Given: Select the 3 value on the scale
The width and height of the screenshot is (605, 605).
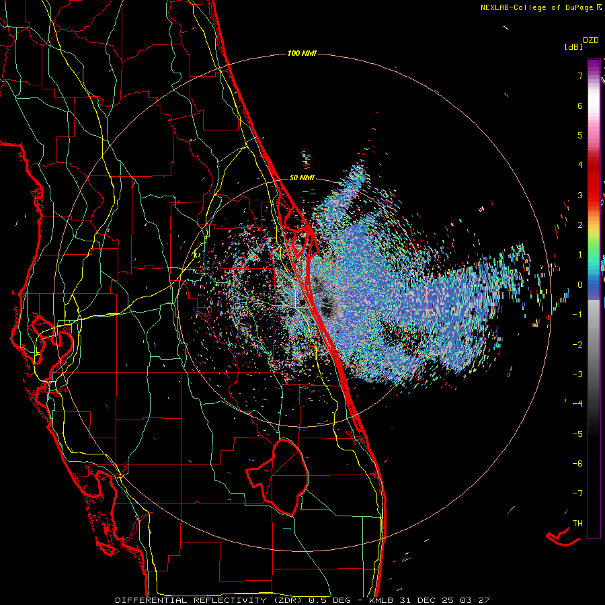Looking at the screenshot, I should tap(580, 195).
